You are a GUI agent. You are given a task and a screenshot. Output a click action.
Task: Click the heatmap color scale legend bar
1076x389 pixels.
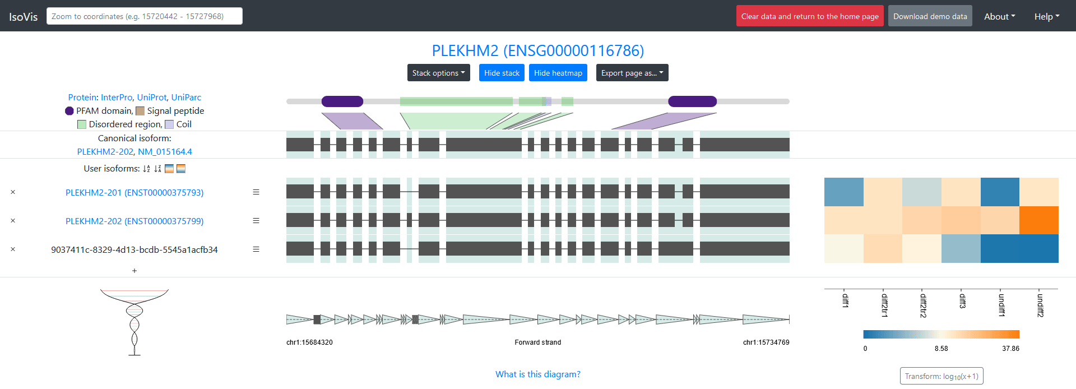coord(941,335)
